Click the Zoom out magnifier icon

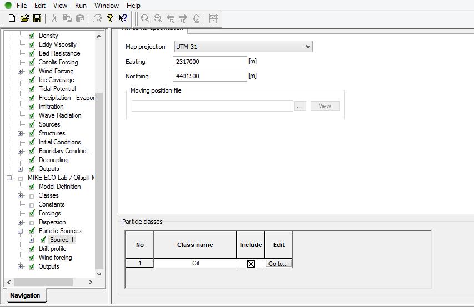tap(158, 19)
